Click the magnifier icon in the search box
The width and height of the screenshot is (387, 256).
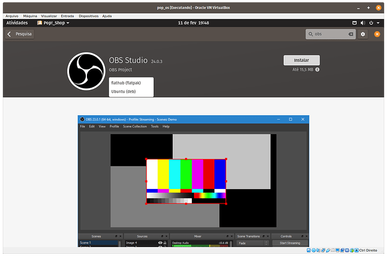[311, 34]
